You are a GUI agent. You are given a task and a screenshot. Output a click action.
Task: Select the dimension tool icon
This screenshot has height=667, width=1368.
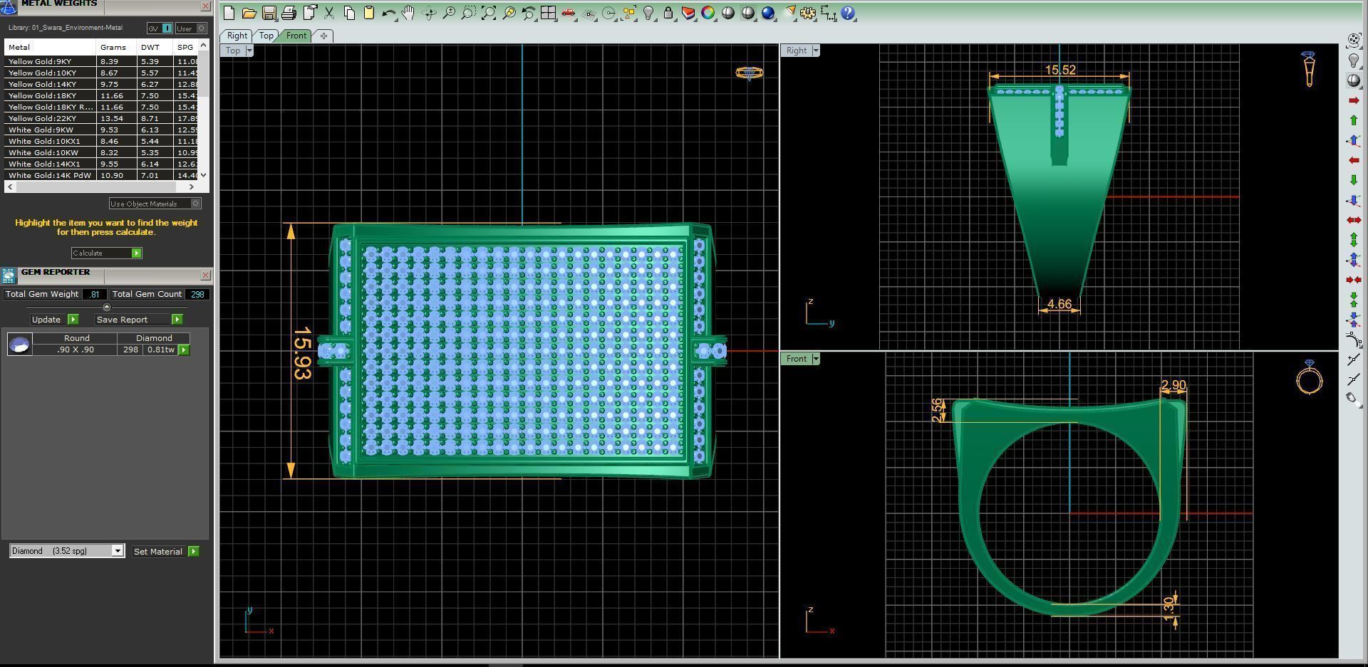coord(828,13)
